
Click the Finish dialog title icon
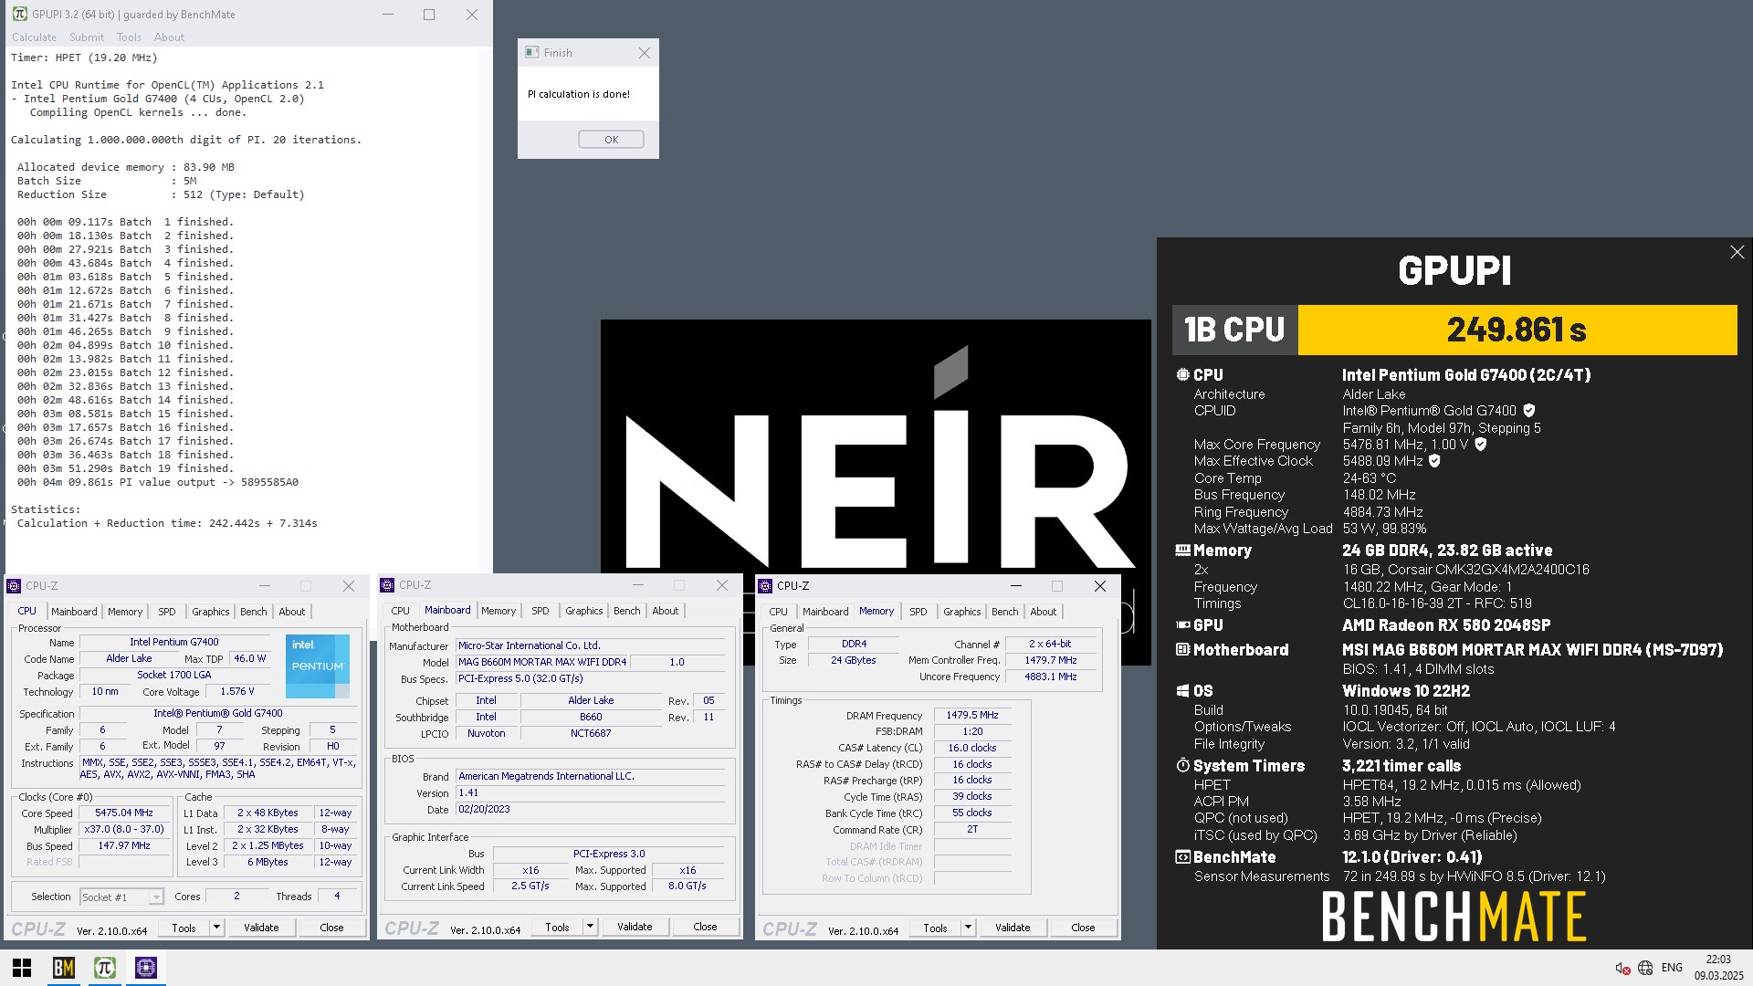tap(531, 53)
